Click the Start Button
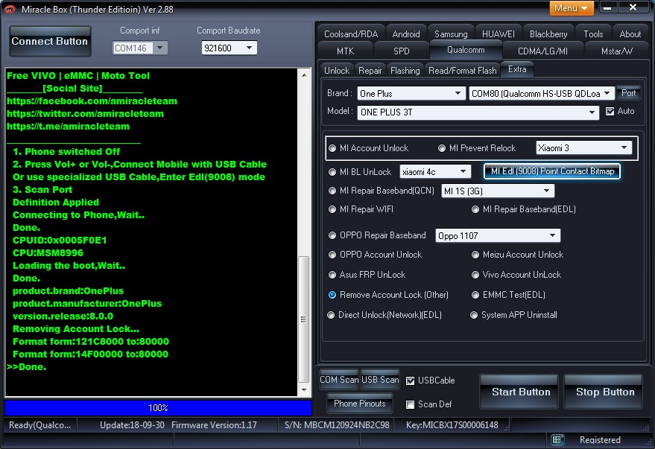 tap(520, 392)
